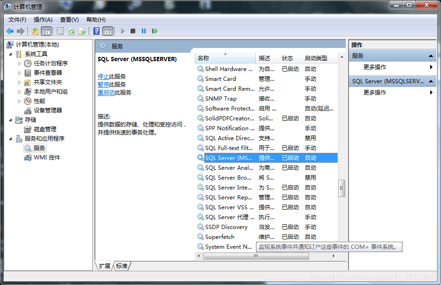Click the Restart service icon
Screen dimensions: 441x285
(155, 31)
